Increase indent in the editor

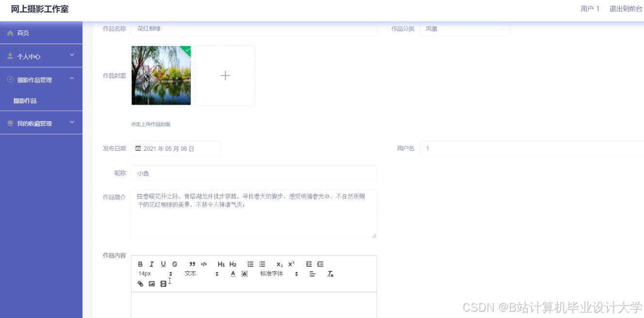point(320,264)
